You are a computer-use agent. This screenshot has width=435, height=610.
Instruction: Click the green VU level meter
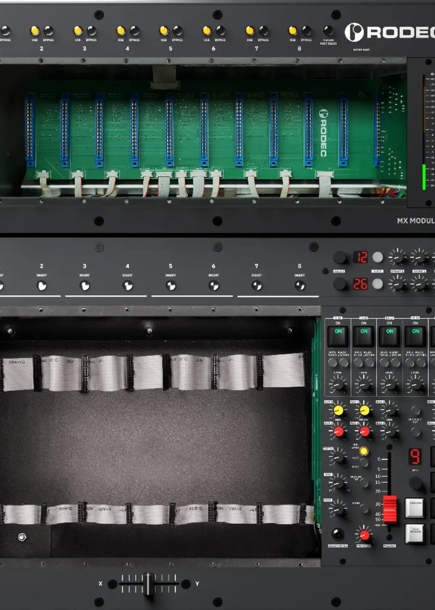coord(424,177)
